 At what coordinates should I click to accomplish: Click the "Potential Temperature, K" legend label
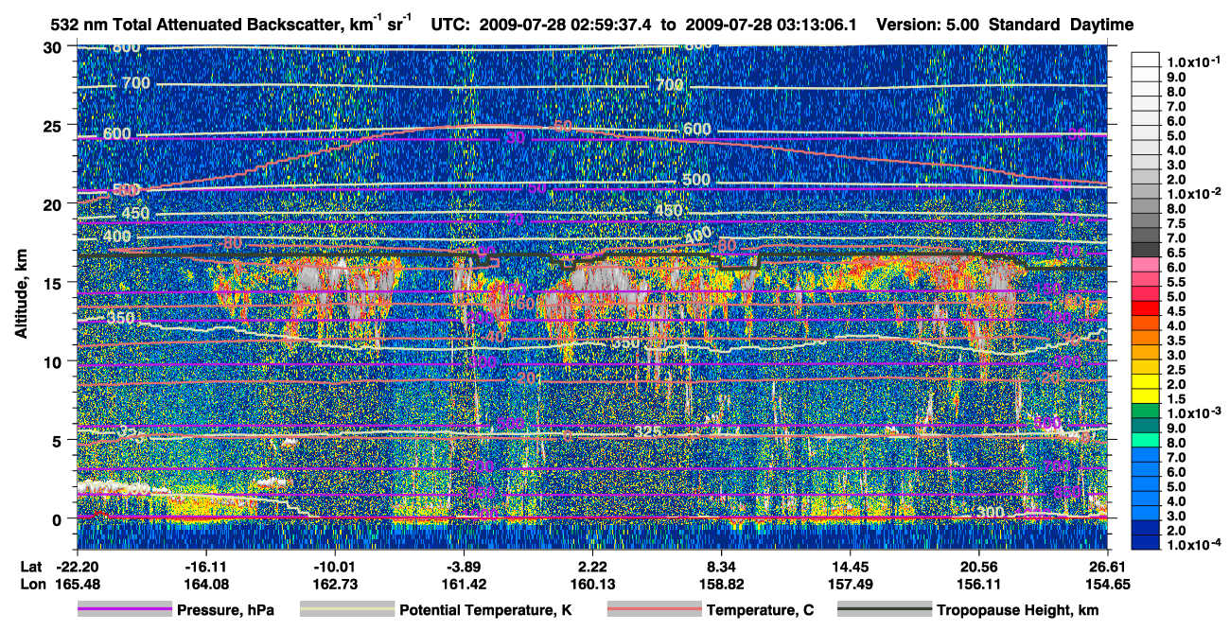tap(485, 611)
